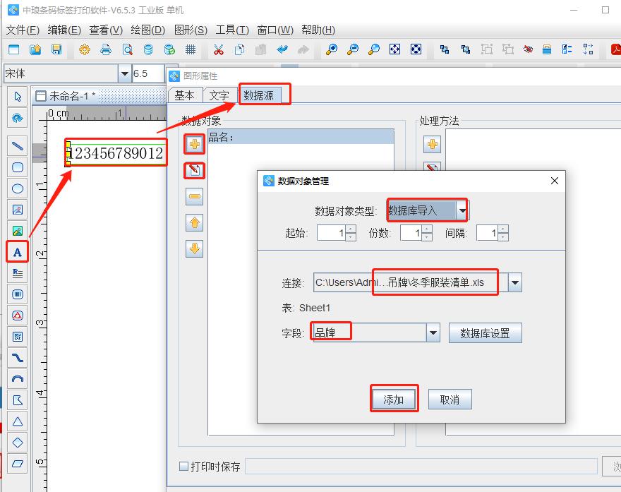Expand the 字段 field dropdown showing 品牌
Image resolution: width=621 pixels, height=492 pixels.
coord(433,332)
